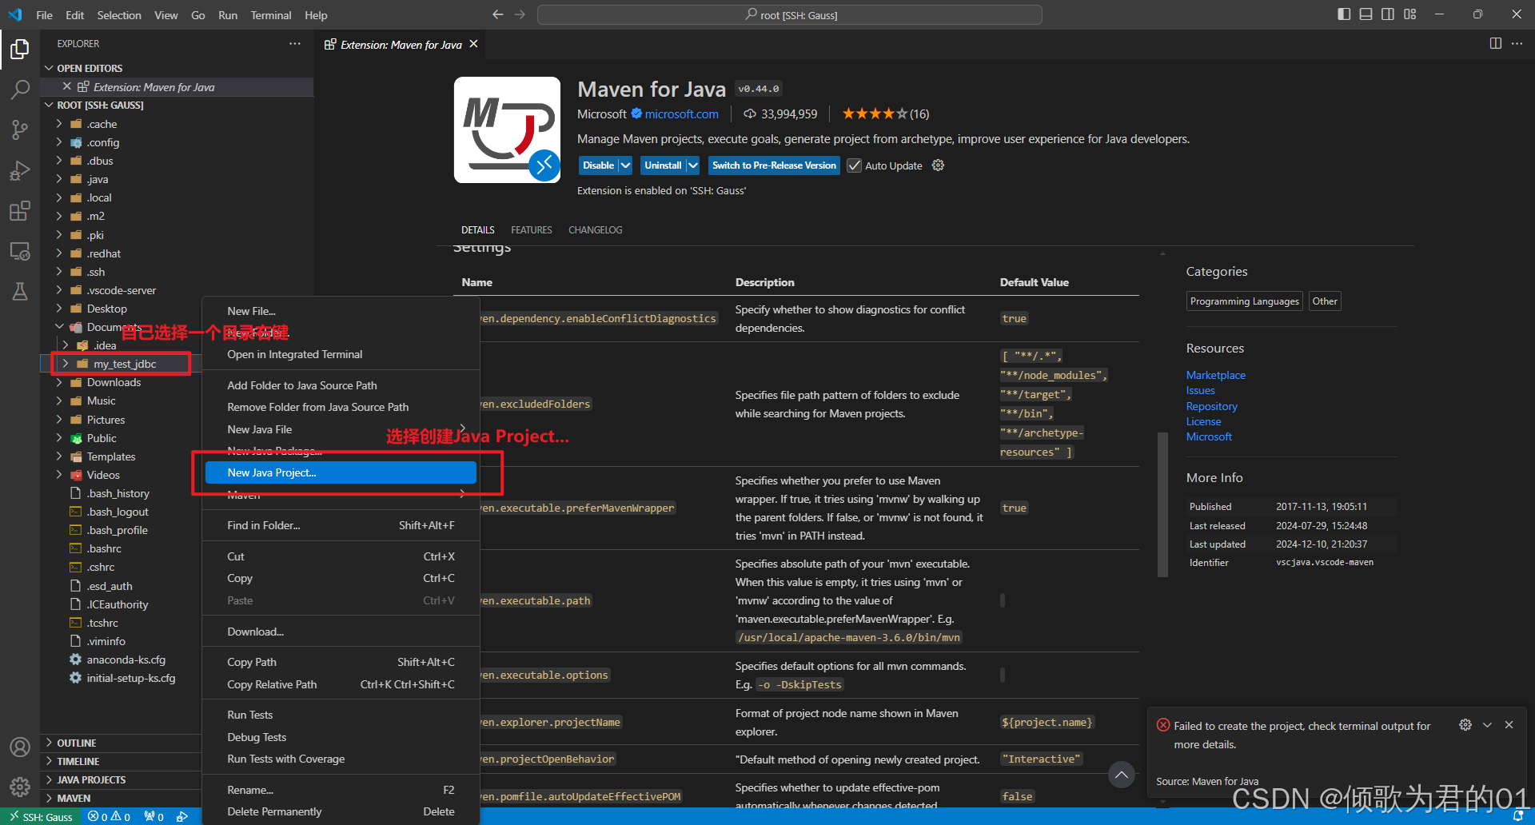This screenshot has width=1535, height=825.
Task: Switch to the Features tab
Action: (531, 229)
